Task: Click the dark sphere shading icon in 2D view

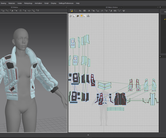Action: tap(78, 16)
